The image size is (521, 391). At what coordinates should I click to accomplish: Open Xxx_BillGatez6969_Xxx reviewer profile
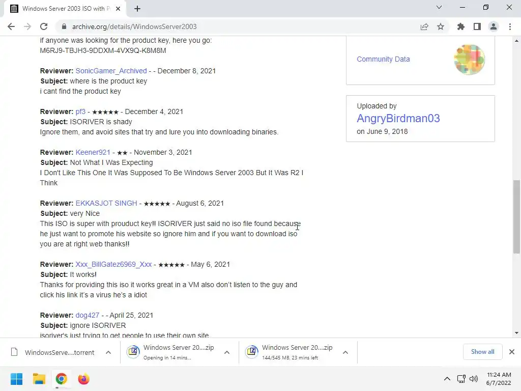[113, 264]
